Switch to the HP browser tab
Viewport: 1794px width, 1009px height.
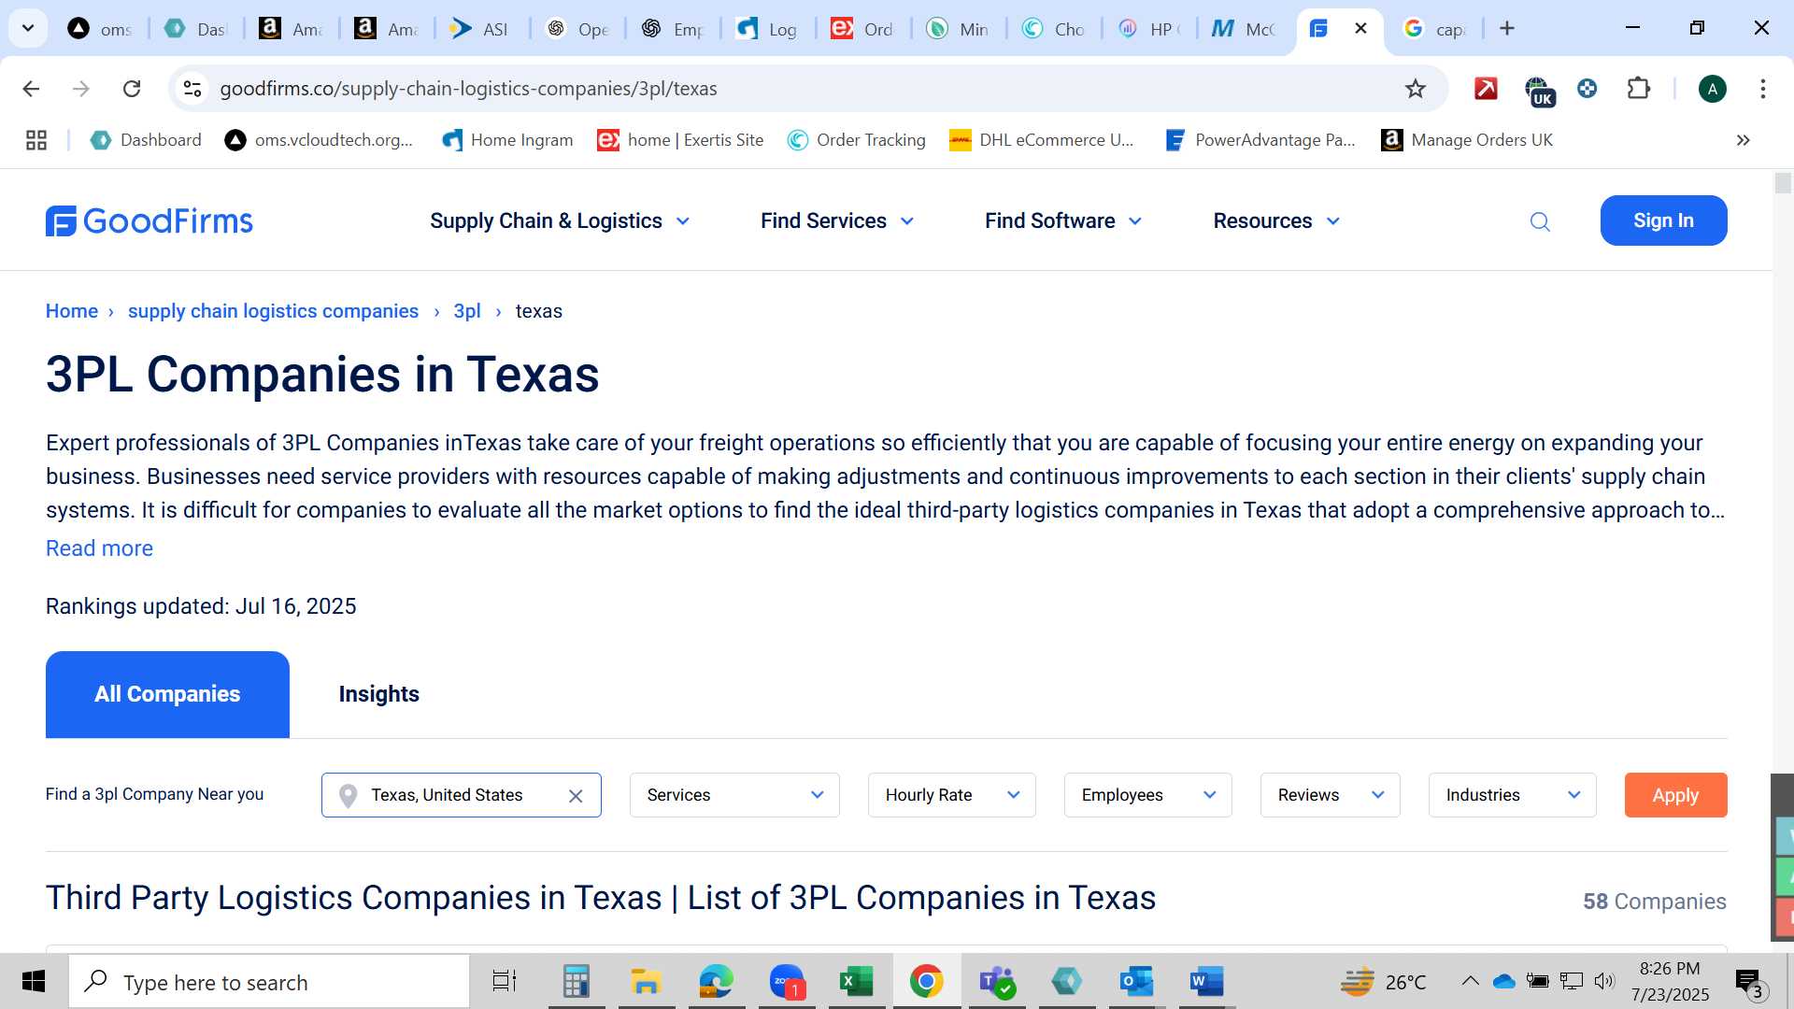pyautogui.click(x=1149, y=29)
